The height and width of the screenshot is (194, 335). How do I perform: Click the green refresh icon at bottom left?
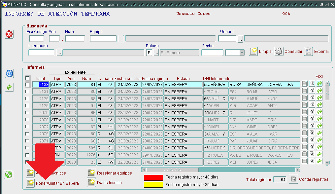pos(9,175)
